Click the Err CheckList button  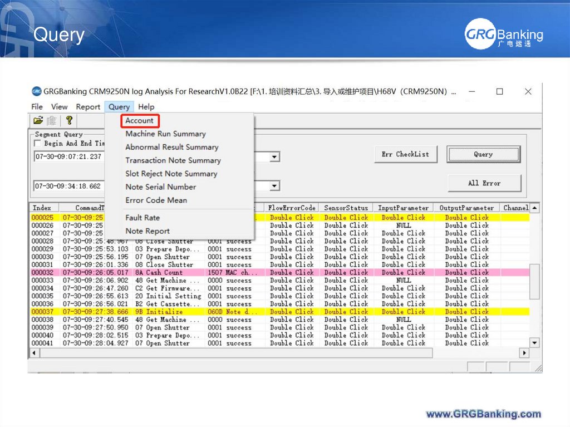(x=405, y=154)
